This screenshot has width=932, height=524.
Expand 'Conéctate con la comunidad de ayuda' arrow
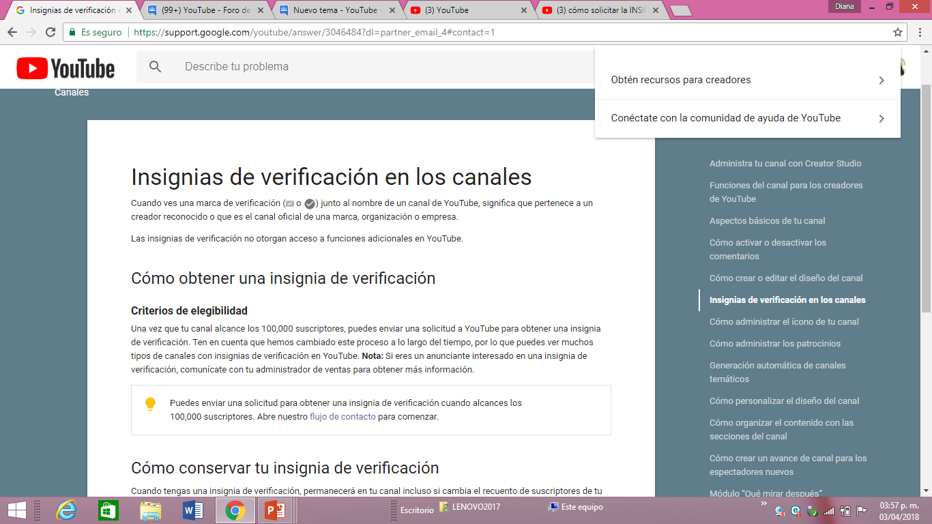pos(882,119)
